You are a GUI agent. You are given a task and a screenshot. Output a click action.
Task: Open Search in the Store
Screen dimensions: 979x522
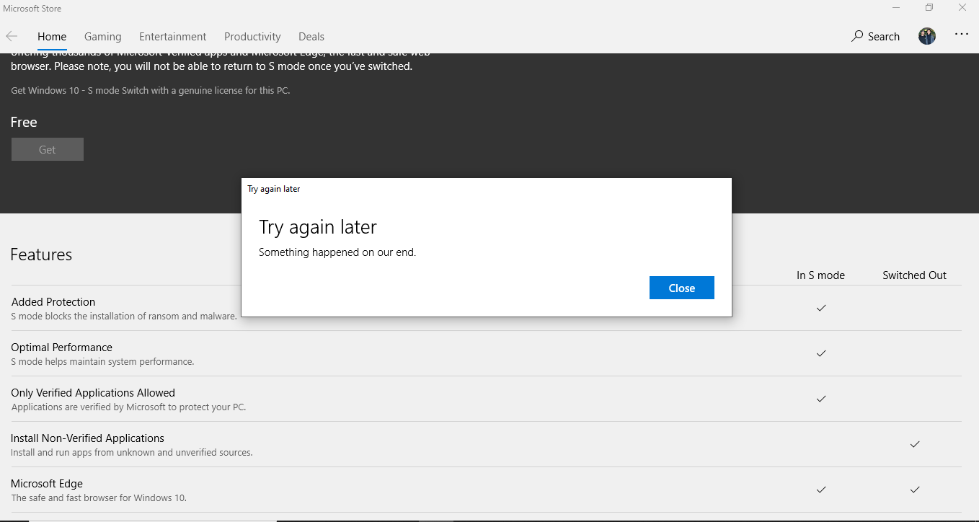point(875,36)
